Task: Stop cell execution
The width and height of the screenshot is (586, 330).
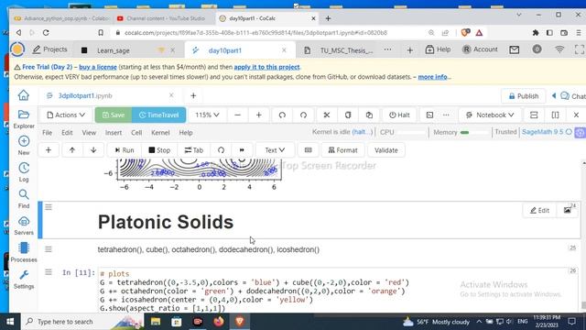Action: point(159,150)
